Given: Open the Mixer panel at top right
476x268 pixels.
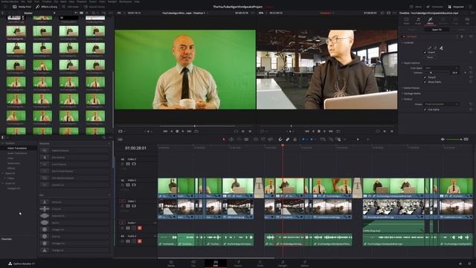Looking at the screenshot, I should click(416, 7).
